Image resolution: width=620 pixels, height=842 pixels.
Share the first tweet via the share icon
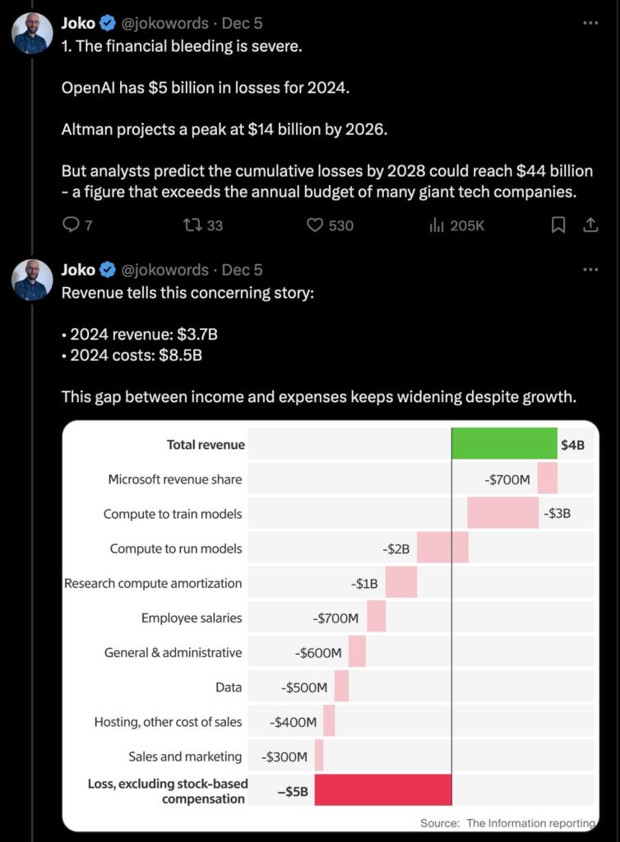pyautogui.click(x=590, y=225)
